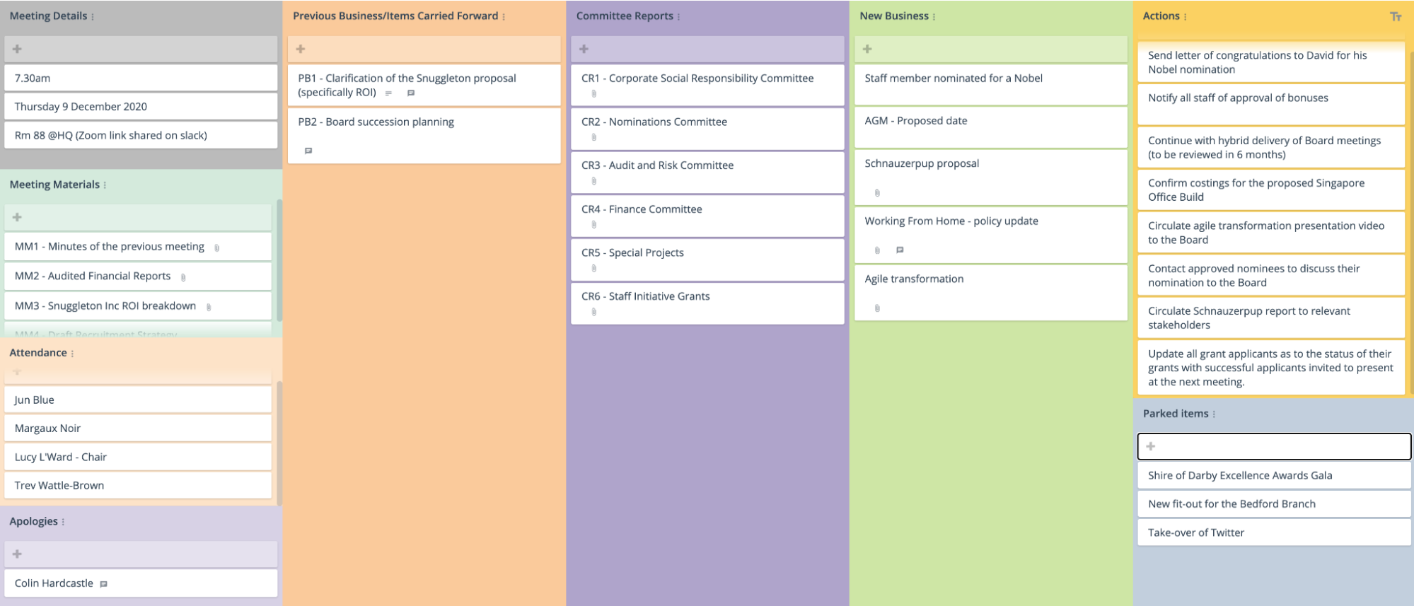The width and height of the screenshot is (1414, 606).
Task: Open comment icon on Working From Home card
Action: (x=900, y=250)
